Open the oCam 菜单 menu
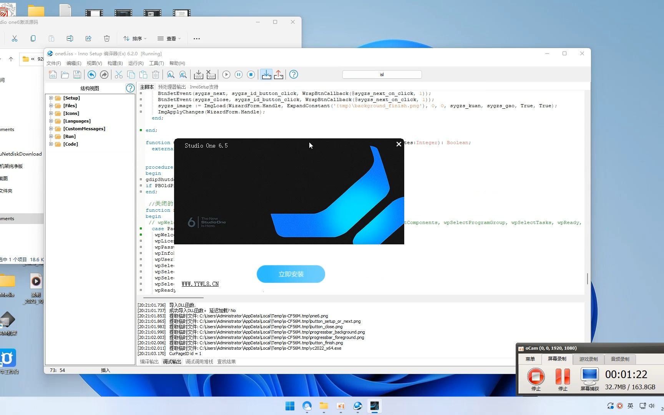 [x=530, y=359]
